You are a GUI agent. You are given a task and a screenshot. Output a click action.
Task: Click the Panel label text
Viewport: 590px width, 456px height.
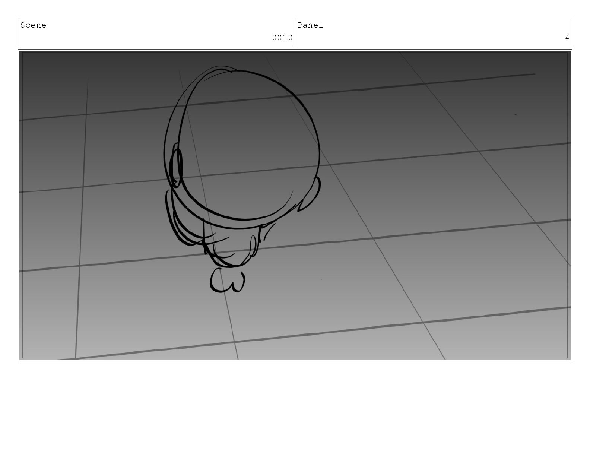tap(310, 25)
